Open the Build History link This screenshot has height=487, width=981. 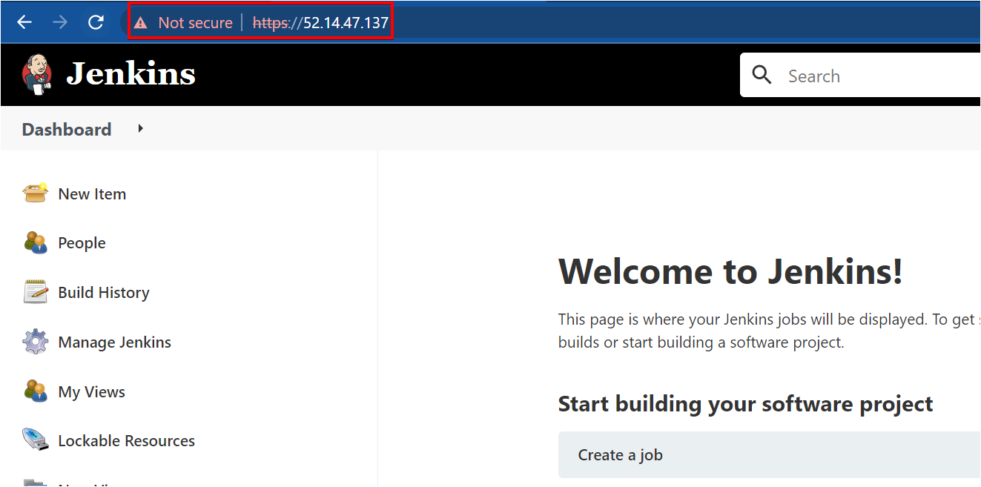tap(104, 293)
